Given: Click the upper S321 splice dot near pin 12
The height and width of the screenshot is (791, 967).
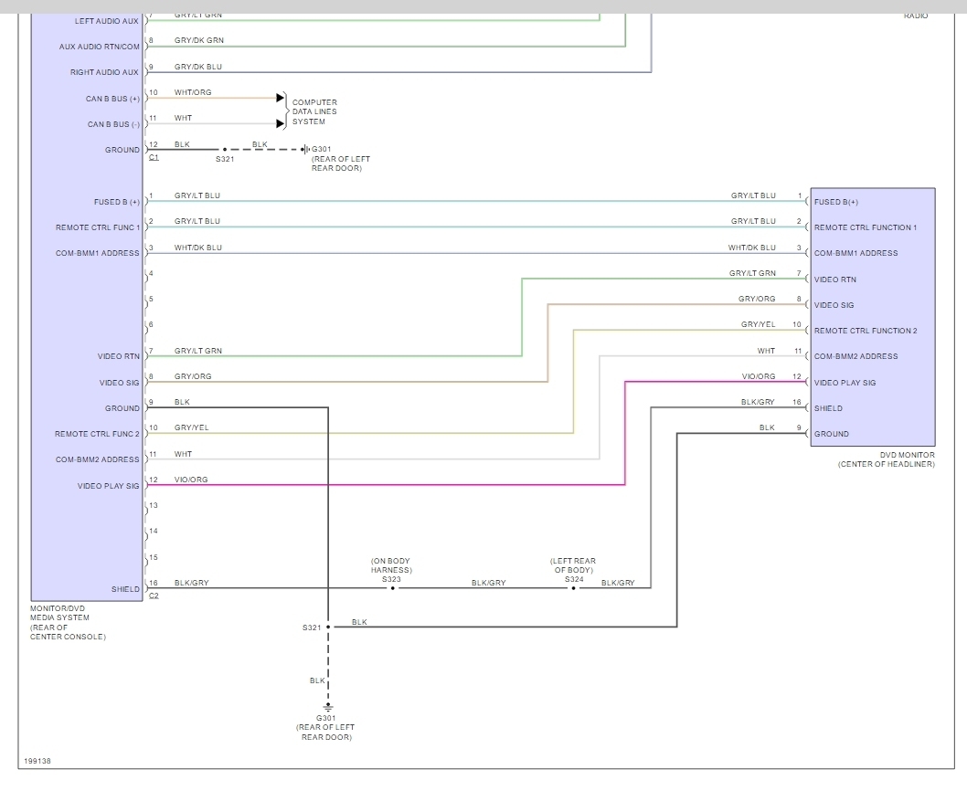Looking at the screenshot, I should click(224, 150).
